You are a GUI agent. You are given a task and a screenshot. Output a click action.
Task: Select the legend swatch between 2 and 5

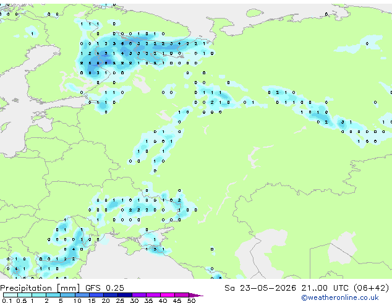pos(54,295)
